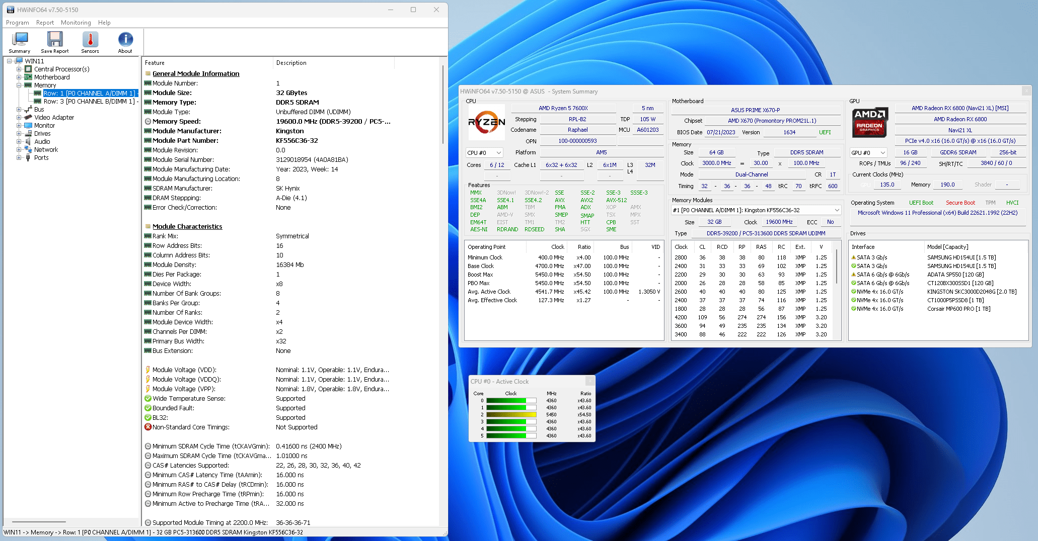This screenshot has height=541, width=1038.
Task: Open the Monitoring menu
Action: point(76,23)
